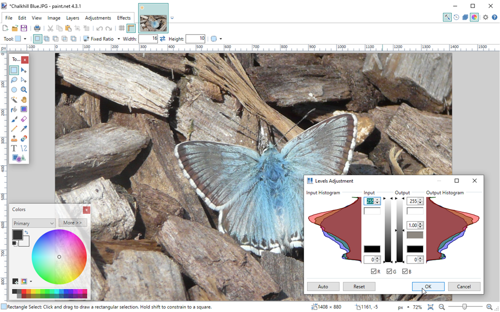
Task: Uncheck the R channel checkbox
Action: [x=374, y=272]
